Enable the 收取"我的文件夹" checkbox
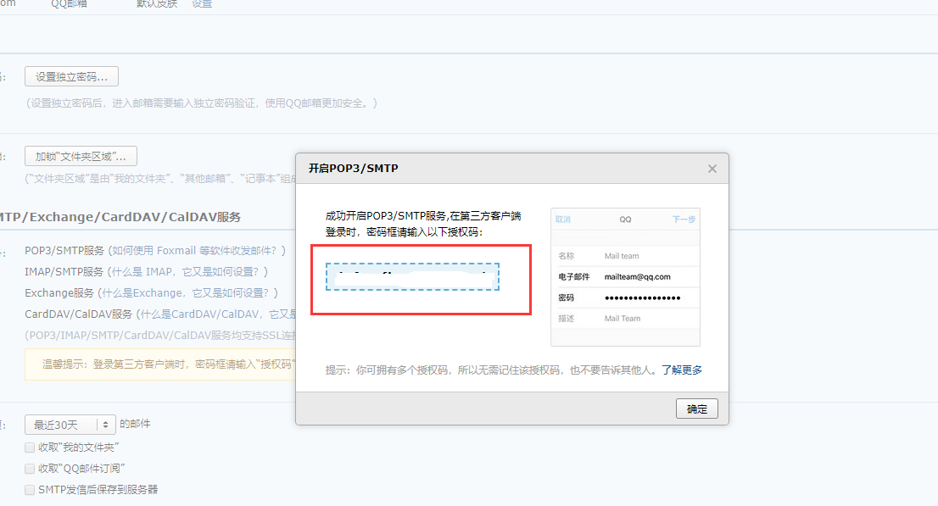The height and width of the screenshot is (506, 938). click(31, 447)
